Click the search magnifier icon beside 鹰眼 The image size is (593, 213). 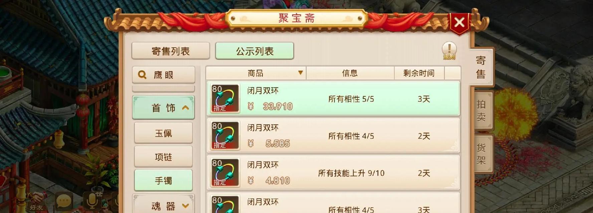coord(142,75)
